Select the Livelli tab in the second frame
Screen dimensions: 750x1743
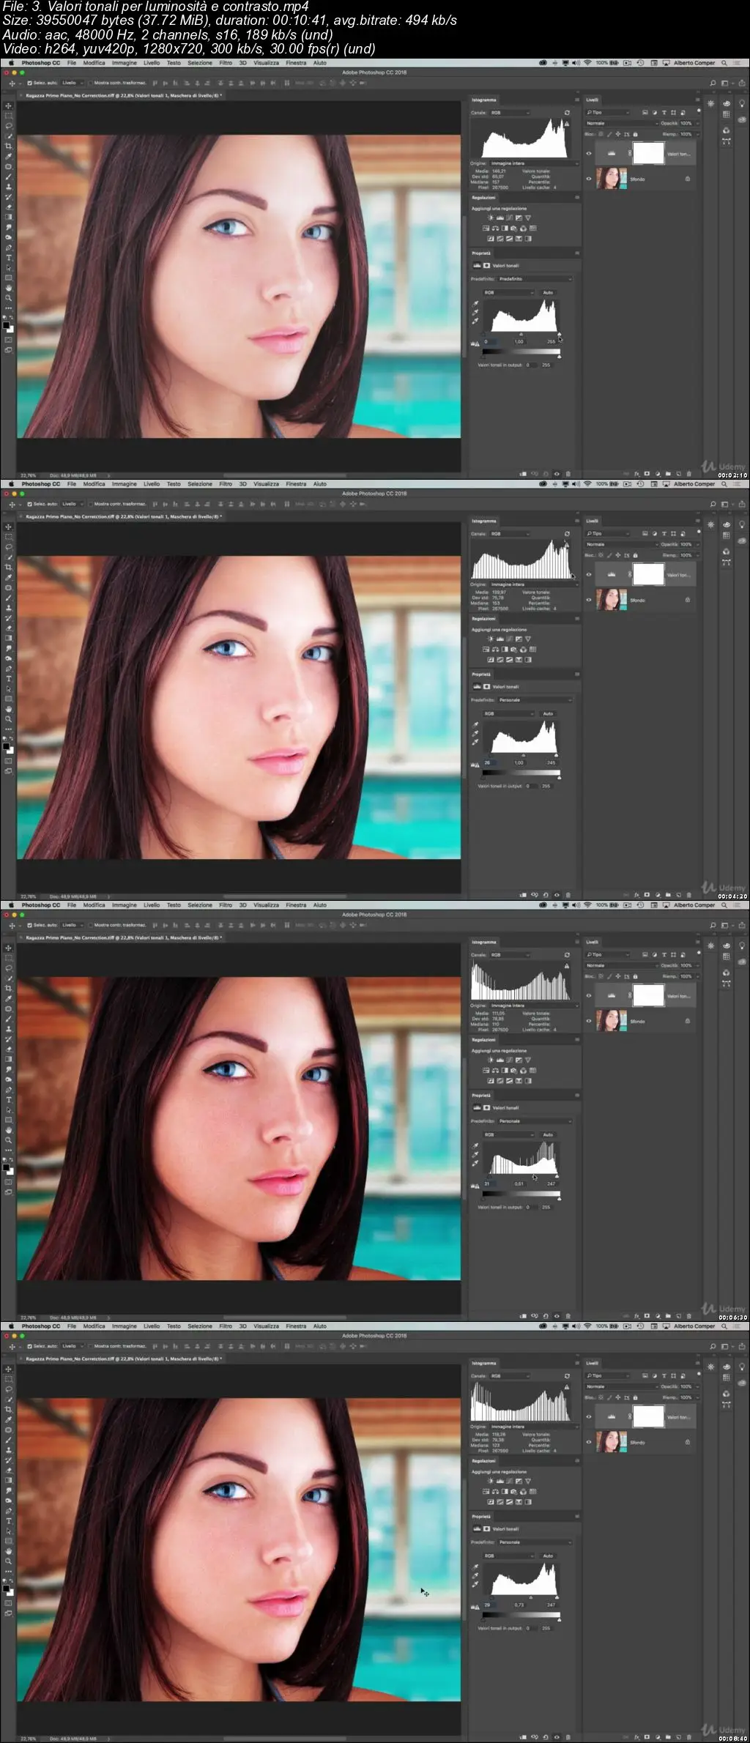[x=592, y=521]
